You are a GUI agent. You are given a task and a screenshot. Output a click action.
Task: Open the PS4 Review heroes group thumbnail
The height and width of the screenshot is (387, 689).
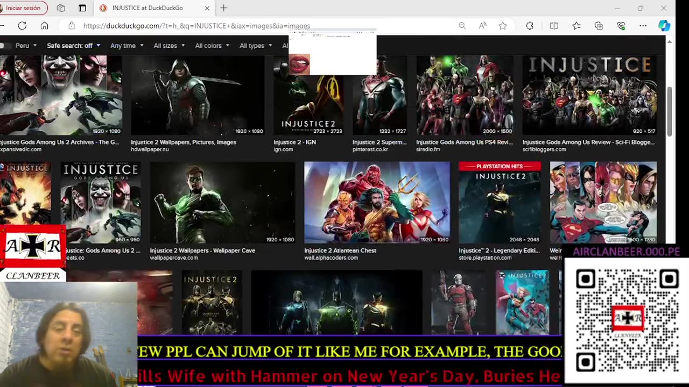tap(465, 95)
